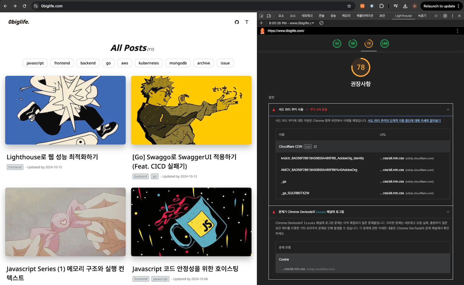Open the 콘솔 (Console) tab
Screen dimensions: 464x285
[x=322, y=16]
